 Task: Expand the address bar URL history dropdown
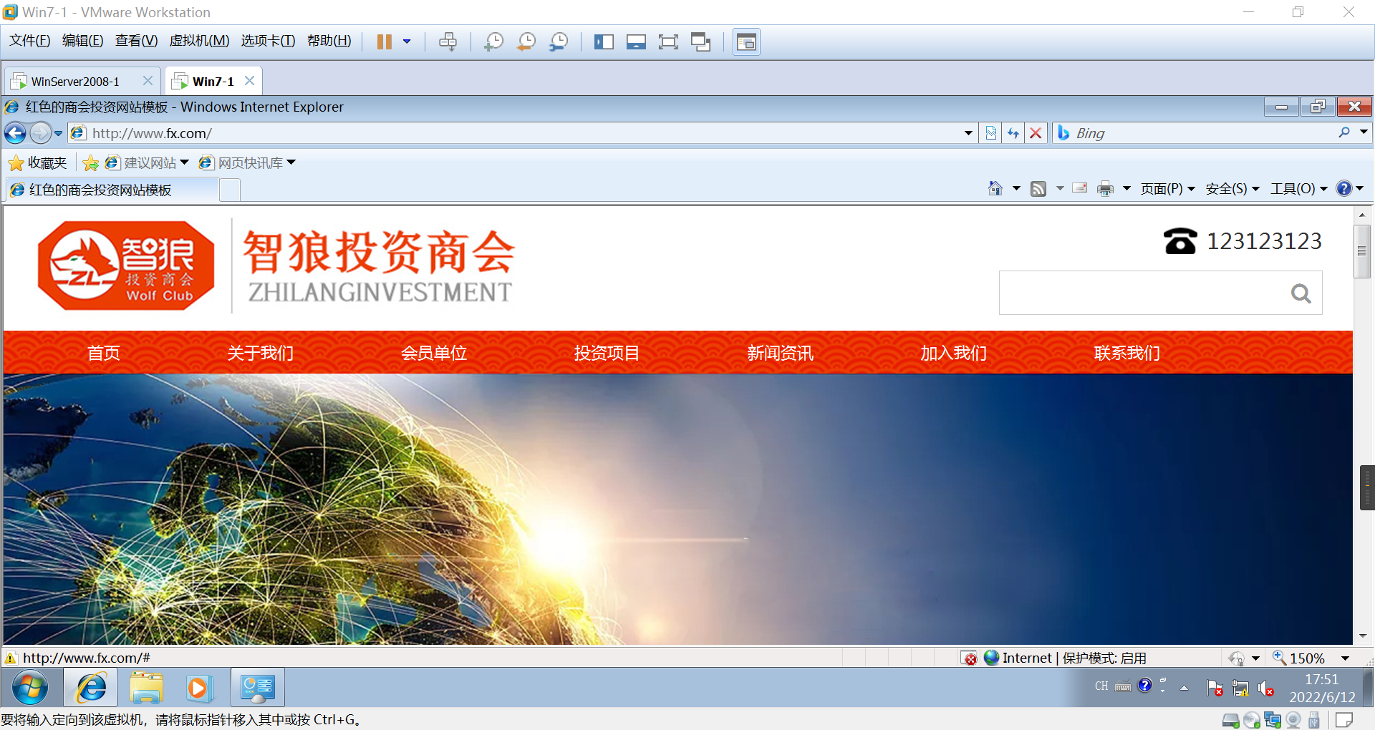coord(968,133)
